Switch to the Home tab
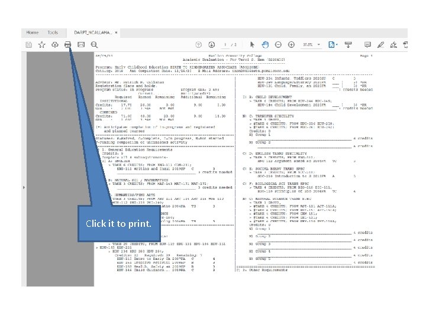This screenshot has height=319, width=426. coord(33,32)
